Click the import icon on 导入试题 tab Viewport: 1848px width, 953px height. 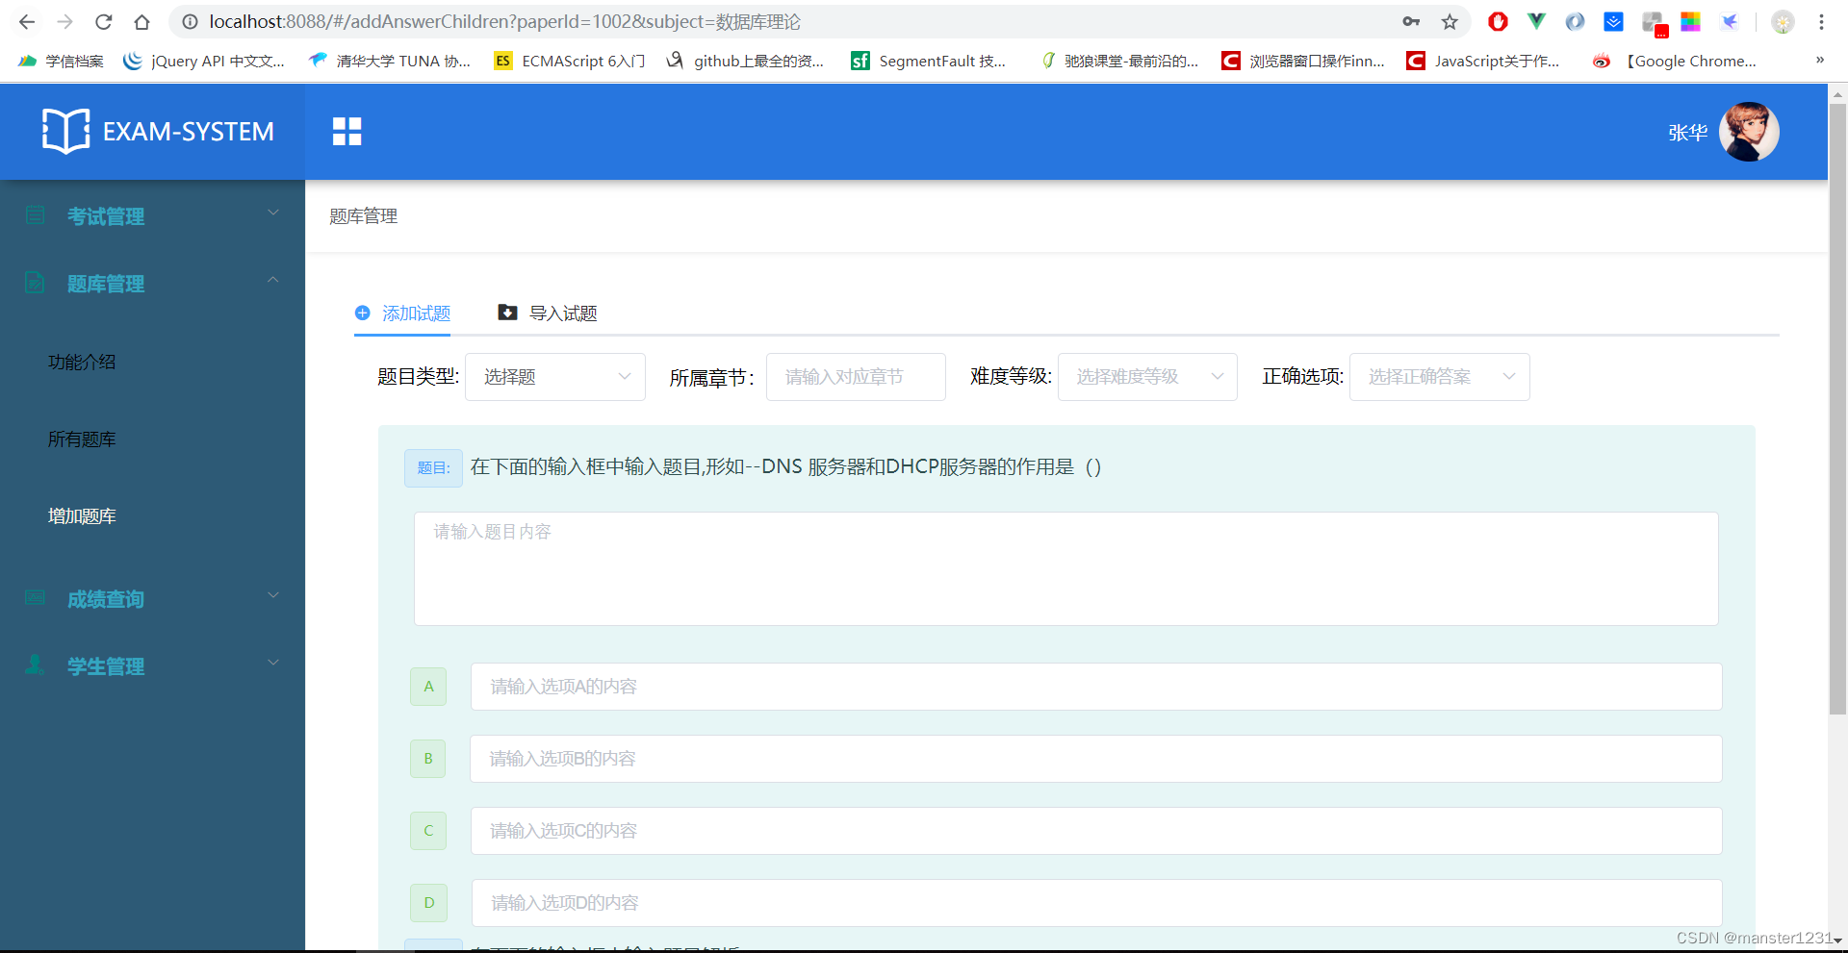[x=507, y=313]
